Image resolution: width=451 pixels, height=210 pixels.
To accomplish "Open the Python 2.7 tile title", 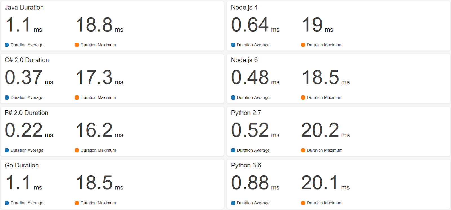I will (246, 113).
